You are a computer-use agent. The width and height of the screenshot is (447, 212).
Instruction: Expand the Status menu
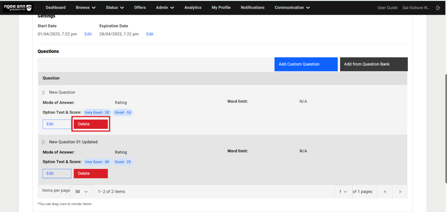click(x=115, y=7)
